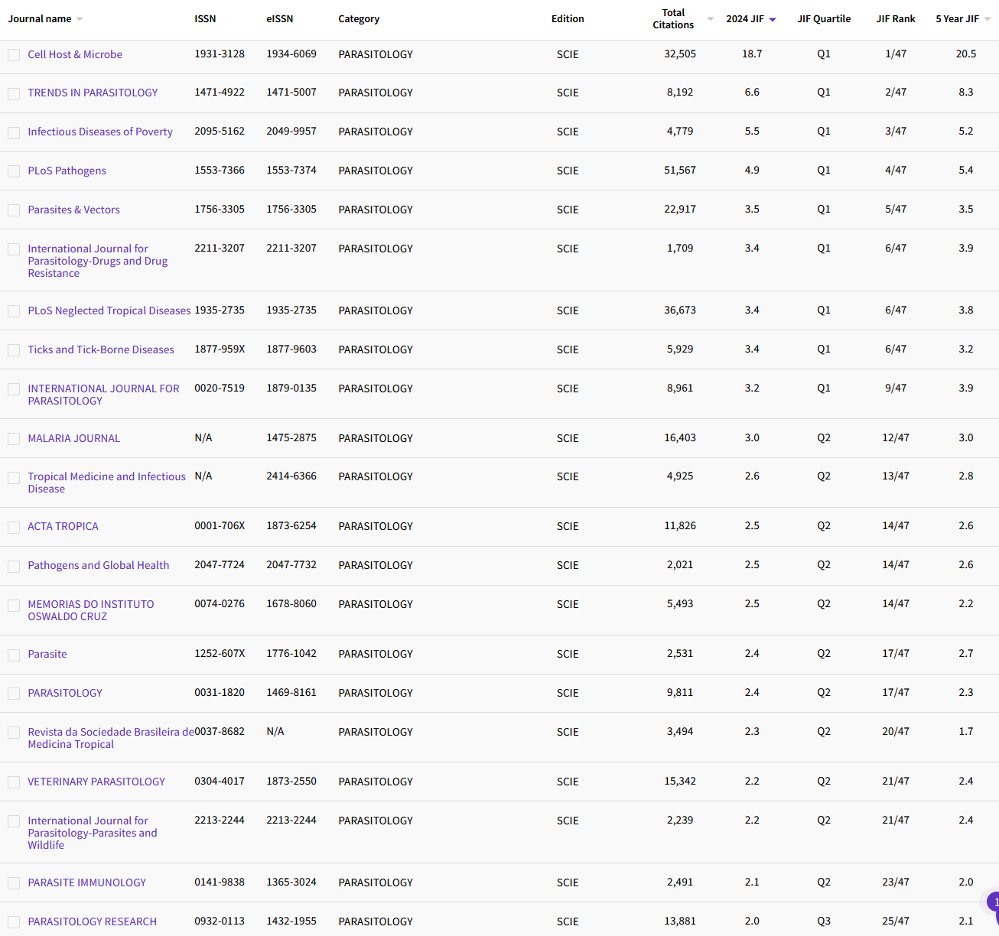Select the ACTA TROPICA row checkbox
The width and height of the screenshot is (999, 936).
coord(14,527)
